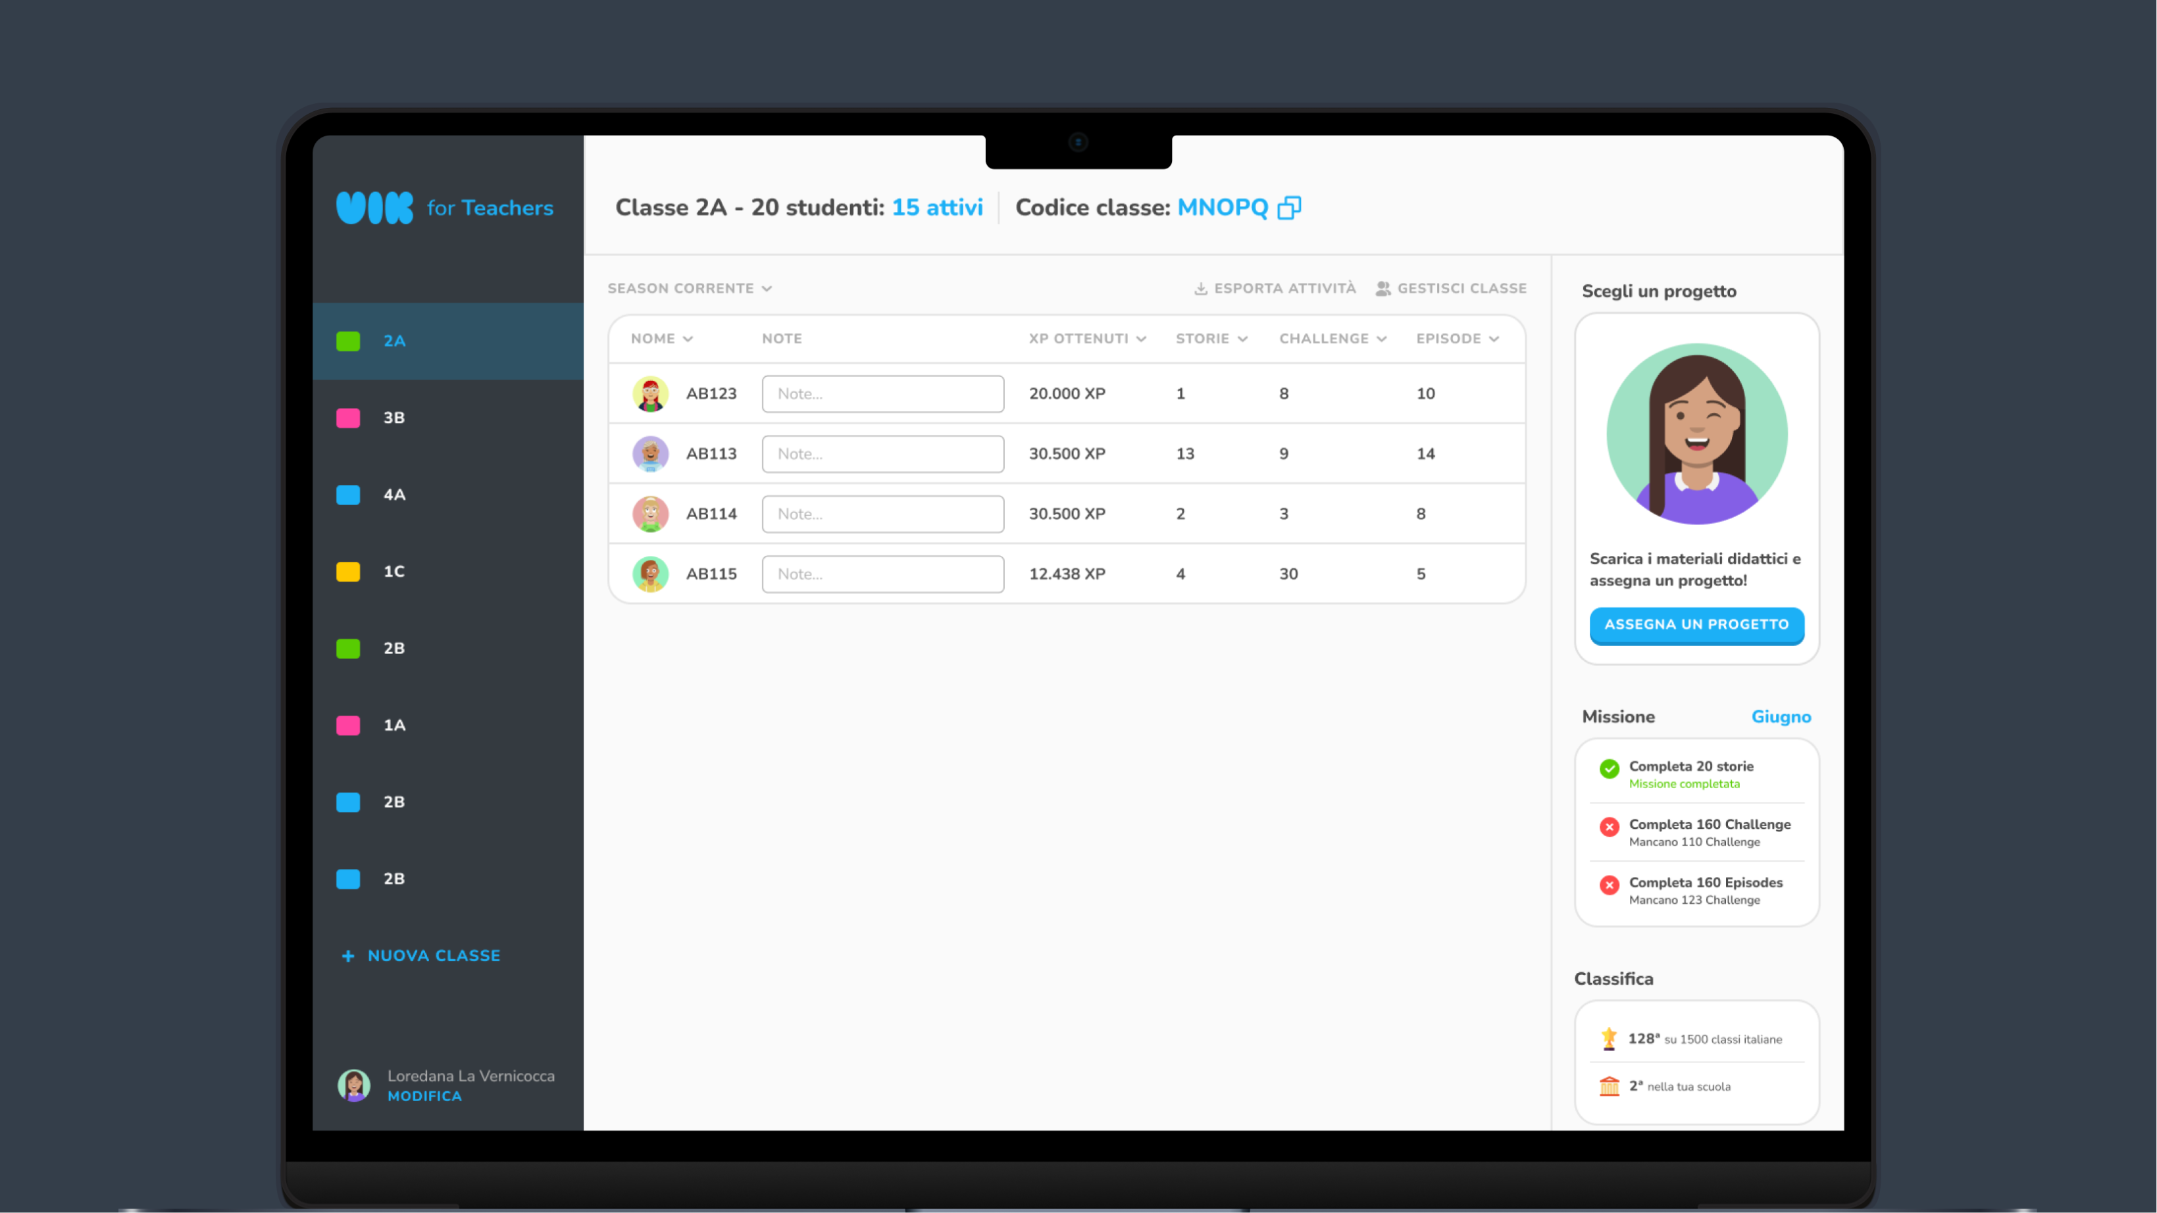The width and height of the screenshot is (2157, 1213).
Task: Click Completa 160 Challenge mission
Action: (x=1697, y=833)
